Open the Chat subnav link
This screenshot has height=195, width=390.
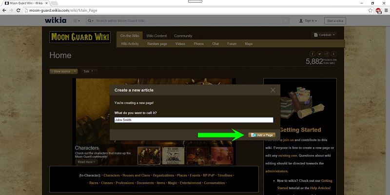tap(215, 44)
